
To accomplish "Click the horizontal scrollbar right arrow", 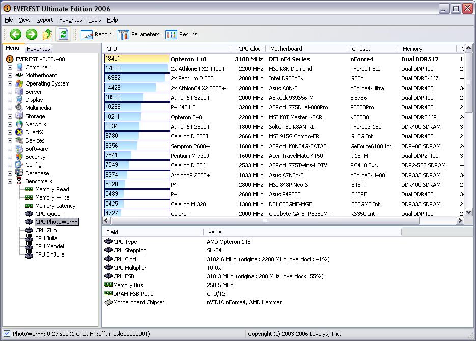I will (460, 221).
